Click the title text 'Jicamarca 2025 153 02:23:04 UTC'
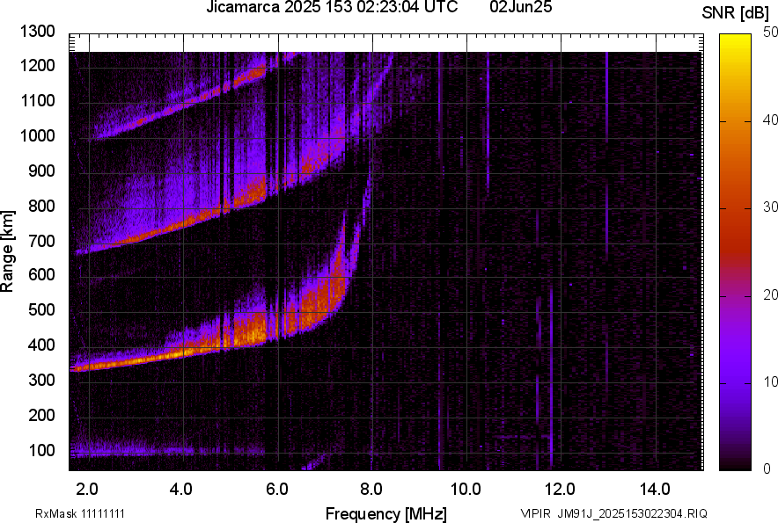This screenshot has height=523, width=778. pos(332,7)
